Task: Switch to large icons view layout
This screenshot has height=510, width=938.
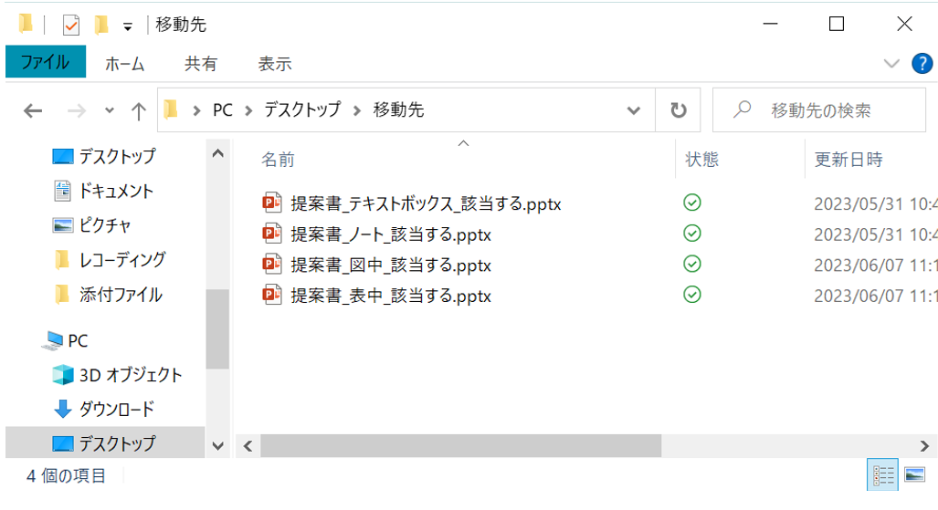Action: point(914,475)
